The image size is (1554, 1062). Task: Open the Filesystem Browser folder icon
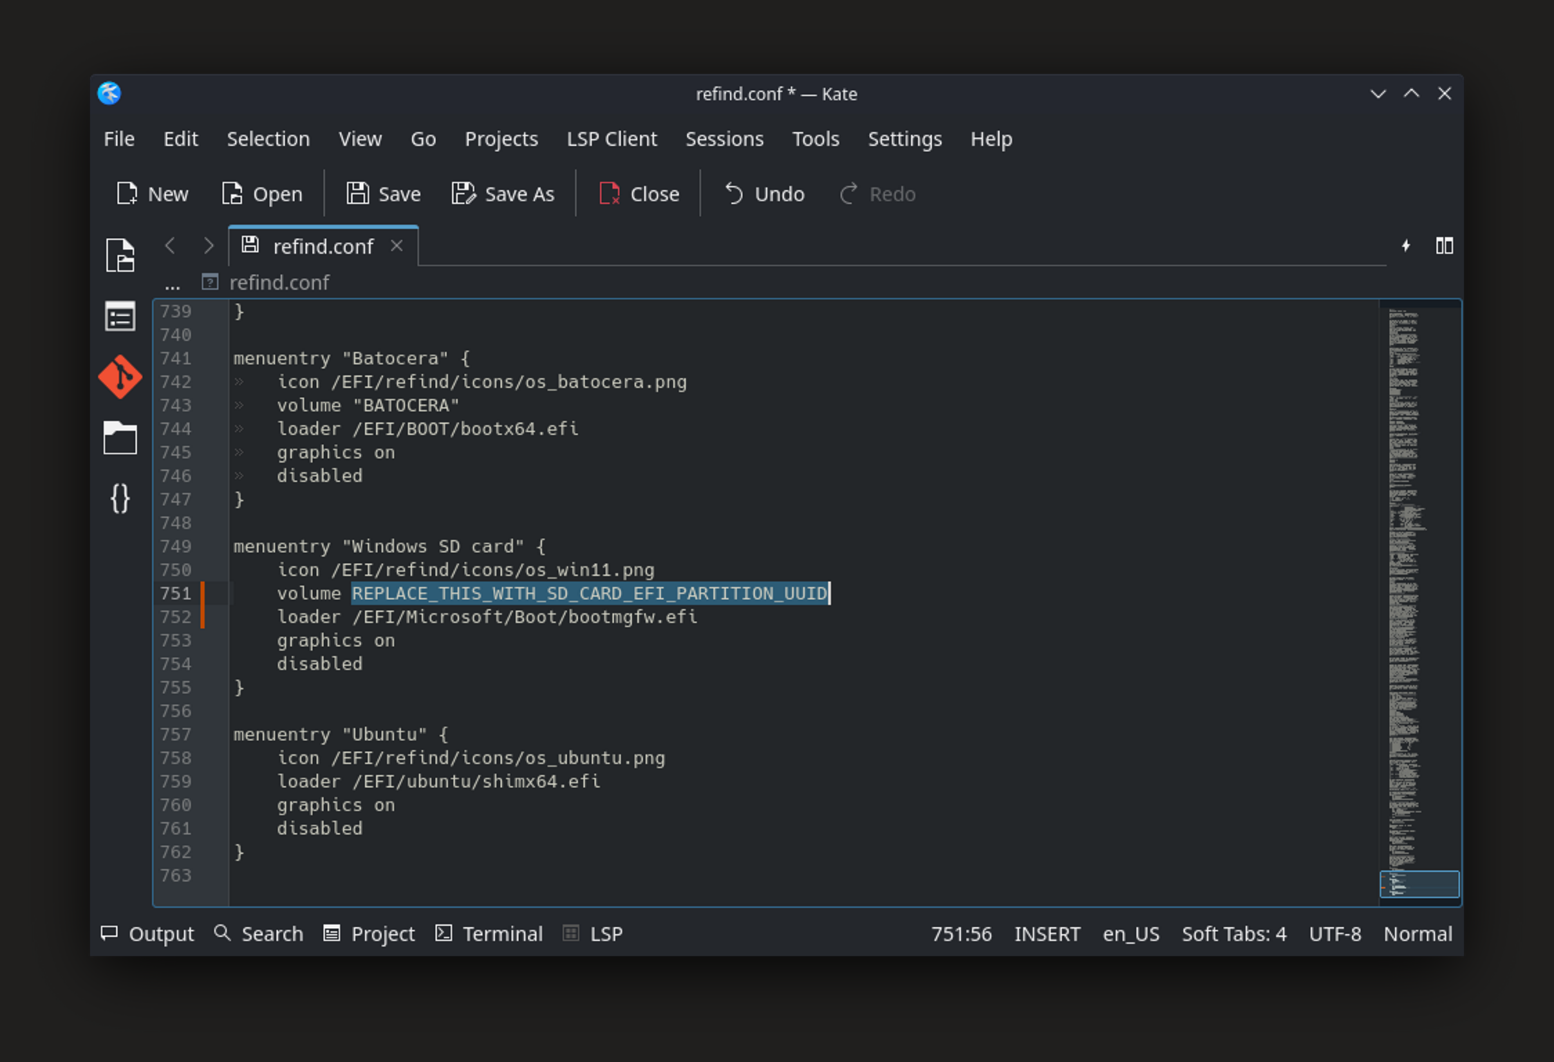pos(120,438)
